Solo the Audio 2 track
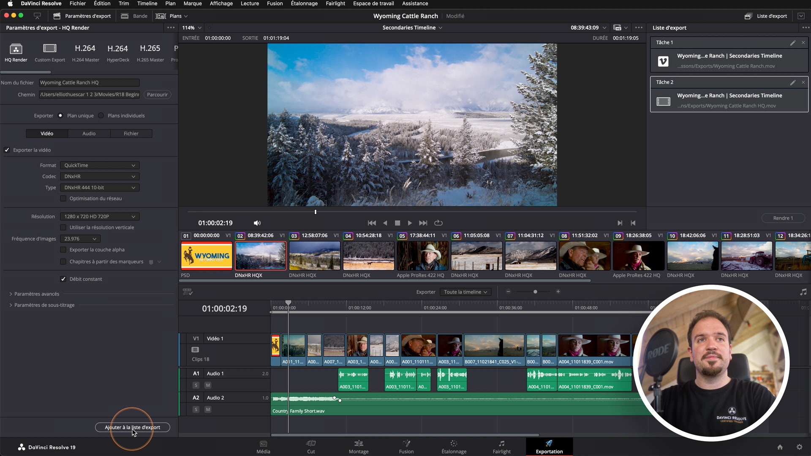 (x=196, y=410)
